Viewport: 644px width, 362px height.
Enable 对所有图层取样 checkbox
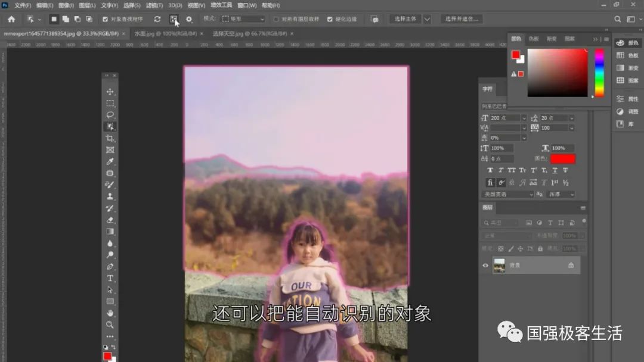[x=276, y=19]
